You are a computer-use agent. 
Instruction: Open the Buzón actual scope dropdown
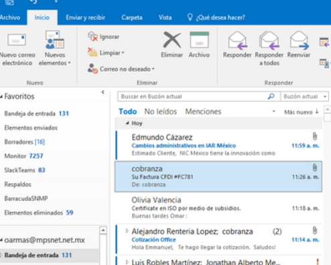[x=305, y=97]
